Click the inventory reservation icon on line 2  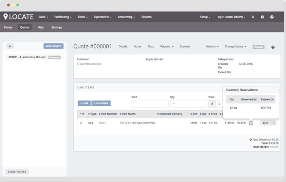tap(251, 123)
